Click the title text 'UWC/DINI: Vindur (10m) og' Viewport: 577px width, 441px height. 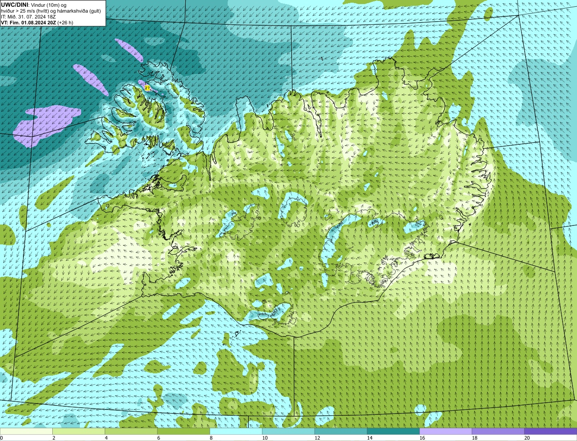click(x=34, y=5)
